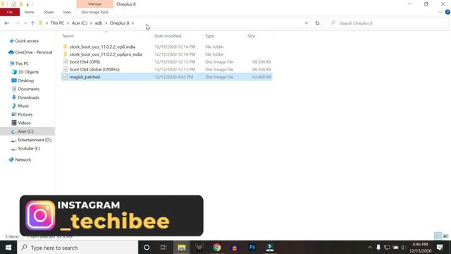Click the boot Ob4 (OP8) file icon

pos(66,61)
